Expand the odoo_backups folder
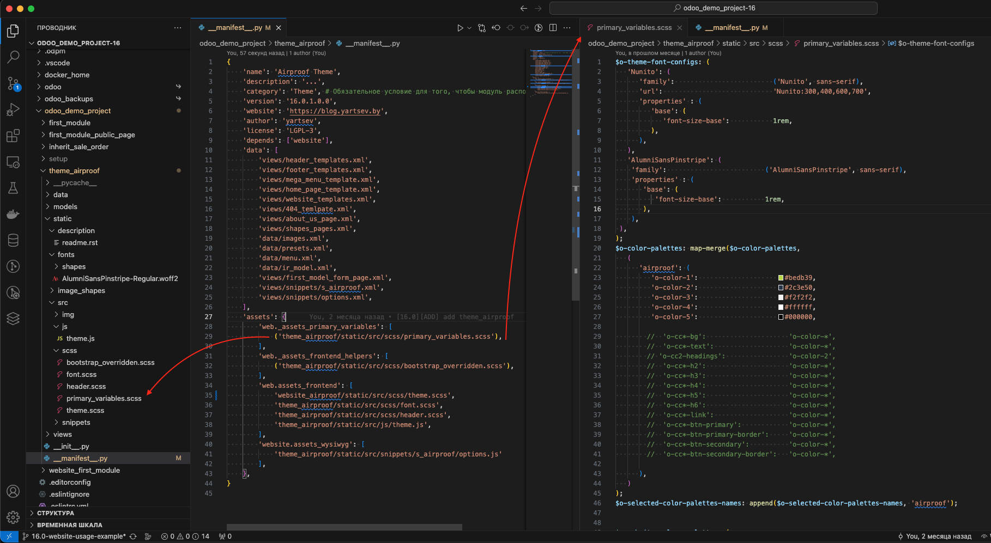The width and height of the screenshot is (991, 543). pyautogui.click(x=108, y=99)
